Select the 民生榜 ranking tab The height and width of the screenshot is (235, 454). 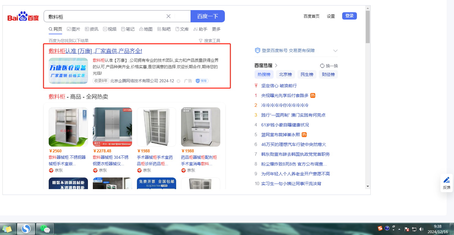(x=307, y=74)
